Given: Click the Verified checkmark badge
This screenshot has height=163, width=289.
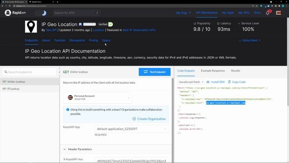Looking at the screenshot, I should 111,24.
